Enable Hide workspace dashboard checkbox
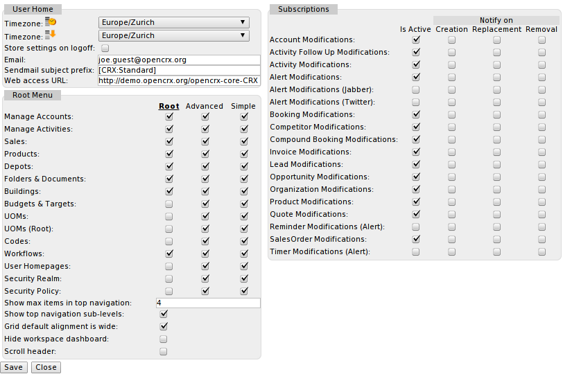This screenshot has height=374, width=563. (x=164, y=339)
